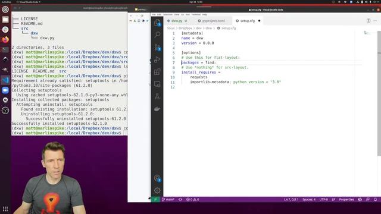
Task: Open the errors and warnings counter
Action: [193, 200]
